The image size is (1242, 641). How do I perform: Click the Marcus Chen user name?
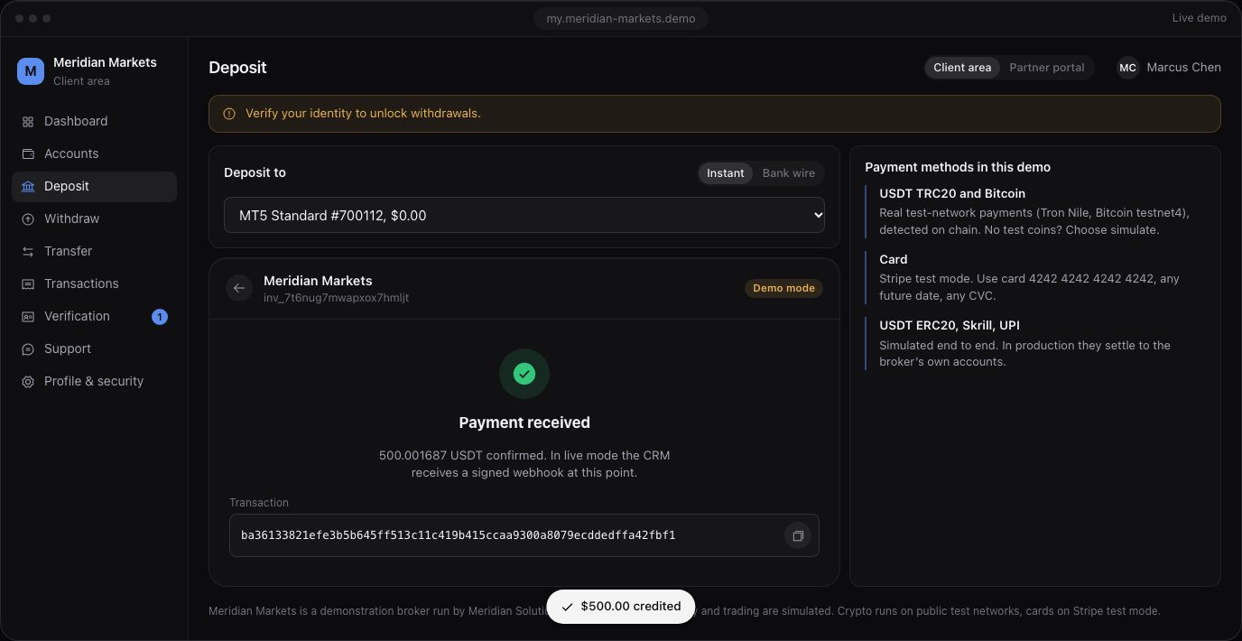[1183, 68]
